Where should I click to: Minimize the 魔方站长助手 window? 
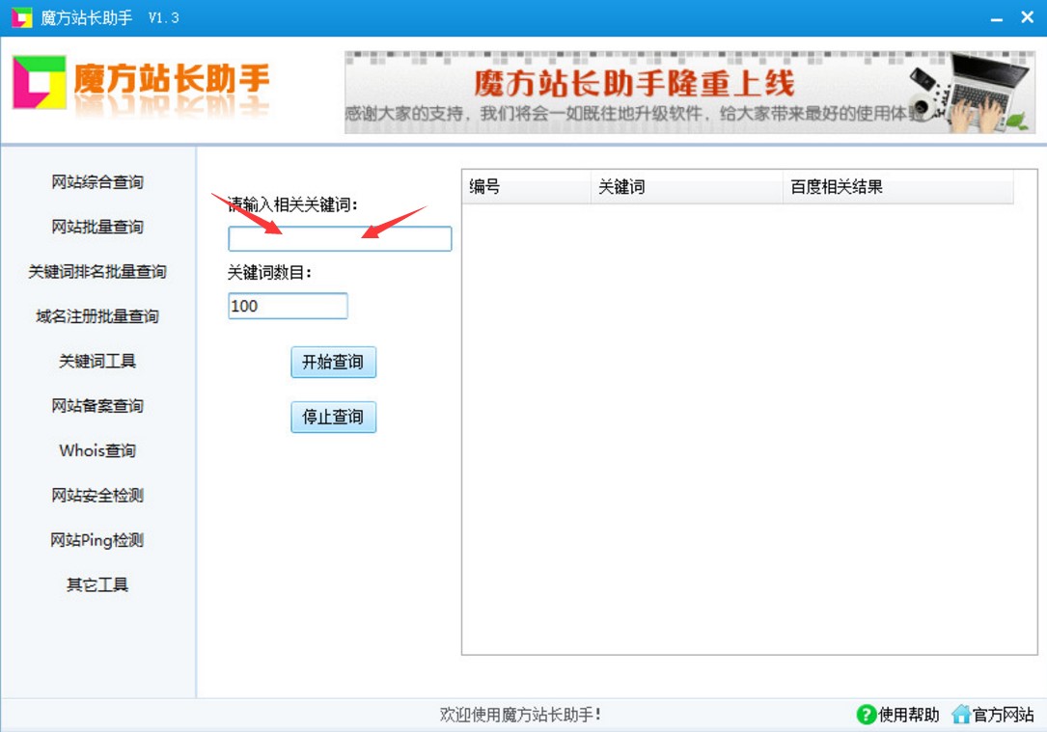click(996, 18)
